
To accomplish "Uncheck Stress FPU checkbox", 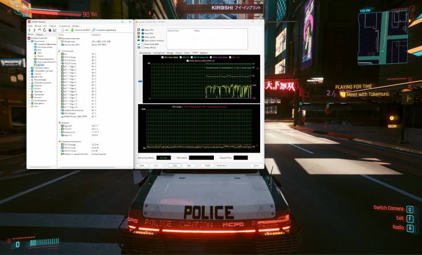I will (x=143, y=34).
